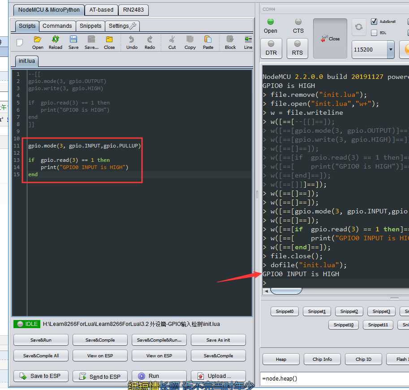Click the Snippet1 button
This screenshot has width=409, height=390.
317,311
